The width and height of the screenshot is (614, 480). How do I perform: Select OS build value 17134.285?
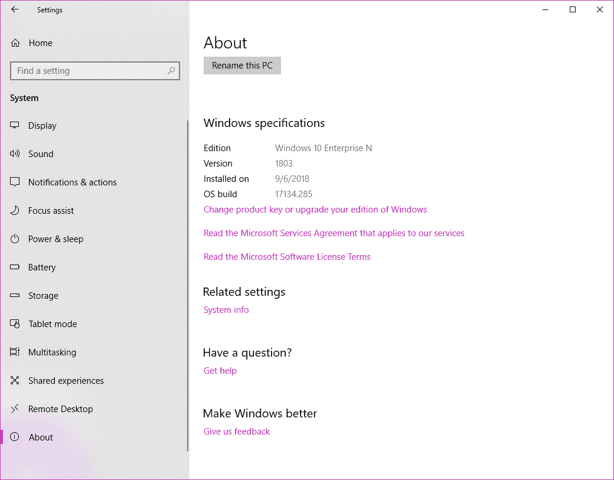tap(293, 194)
